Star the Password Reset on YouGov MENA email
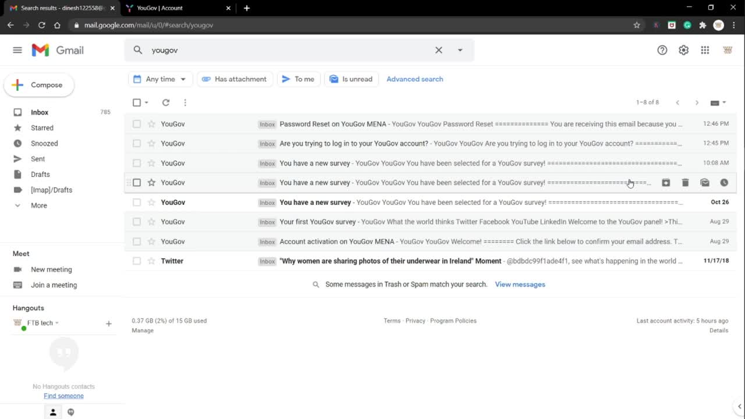This screenshot has width=745, height=419. (151, 124)
